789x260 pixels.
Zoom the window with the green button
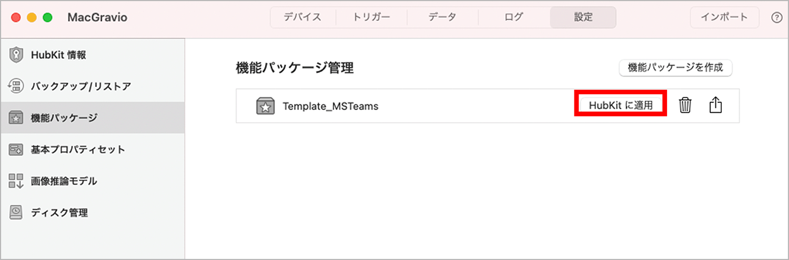click(x=47, y=18)
